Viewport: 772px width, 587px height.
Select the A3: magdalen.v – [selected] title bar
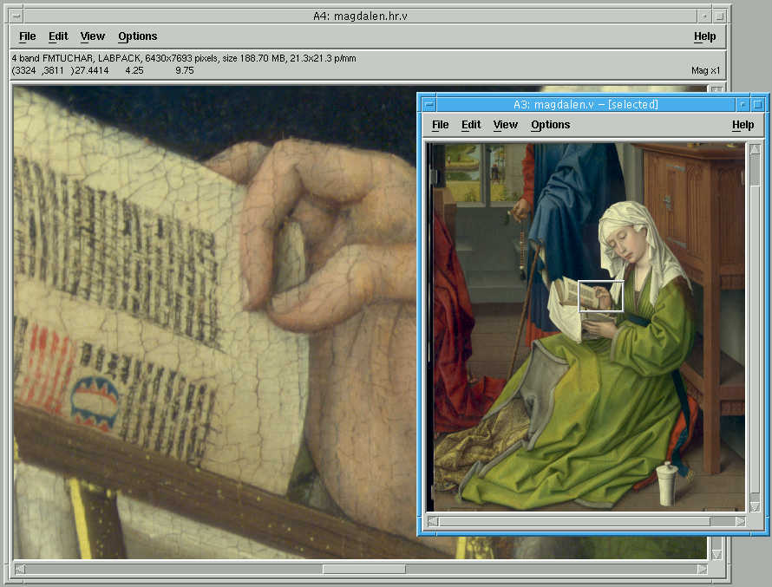(586, 105)
